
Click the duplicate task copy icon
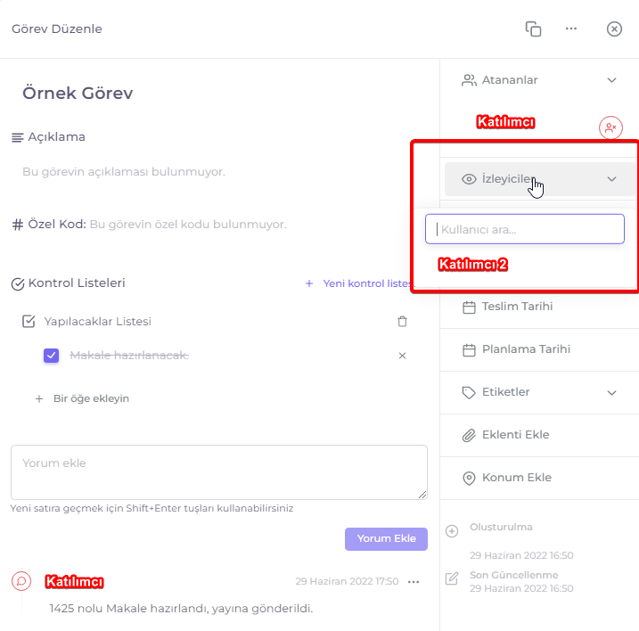(x=533, y=29)
